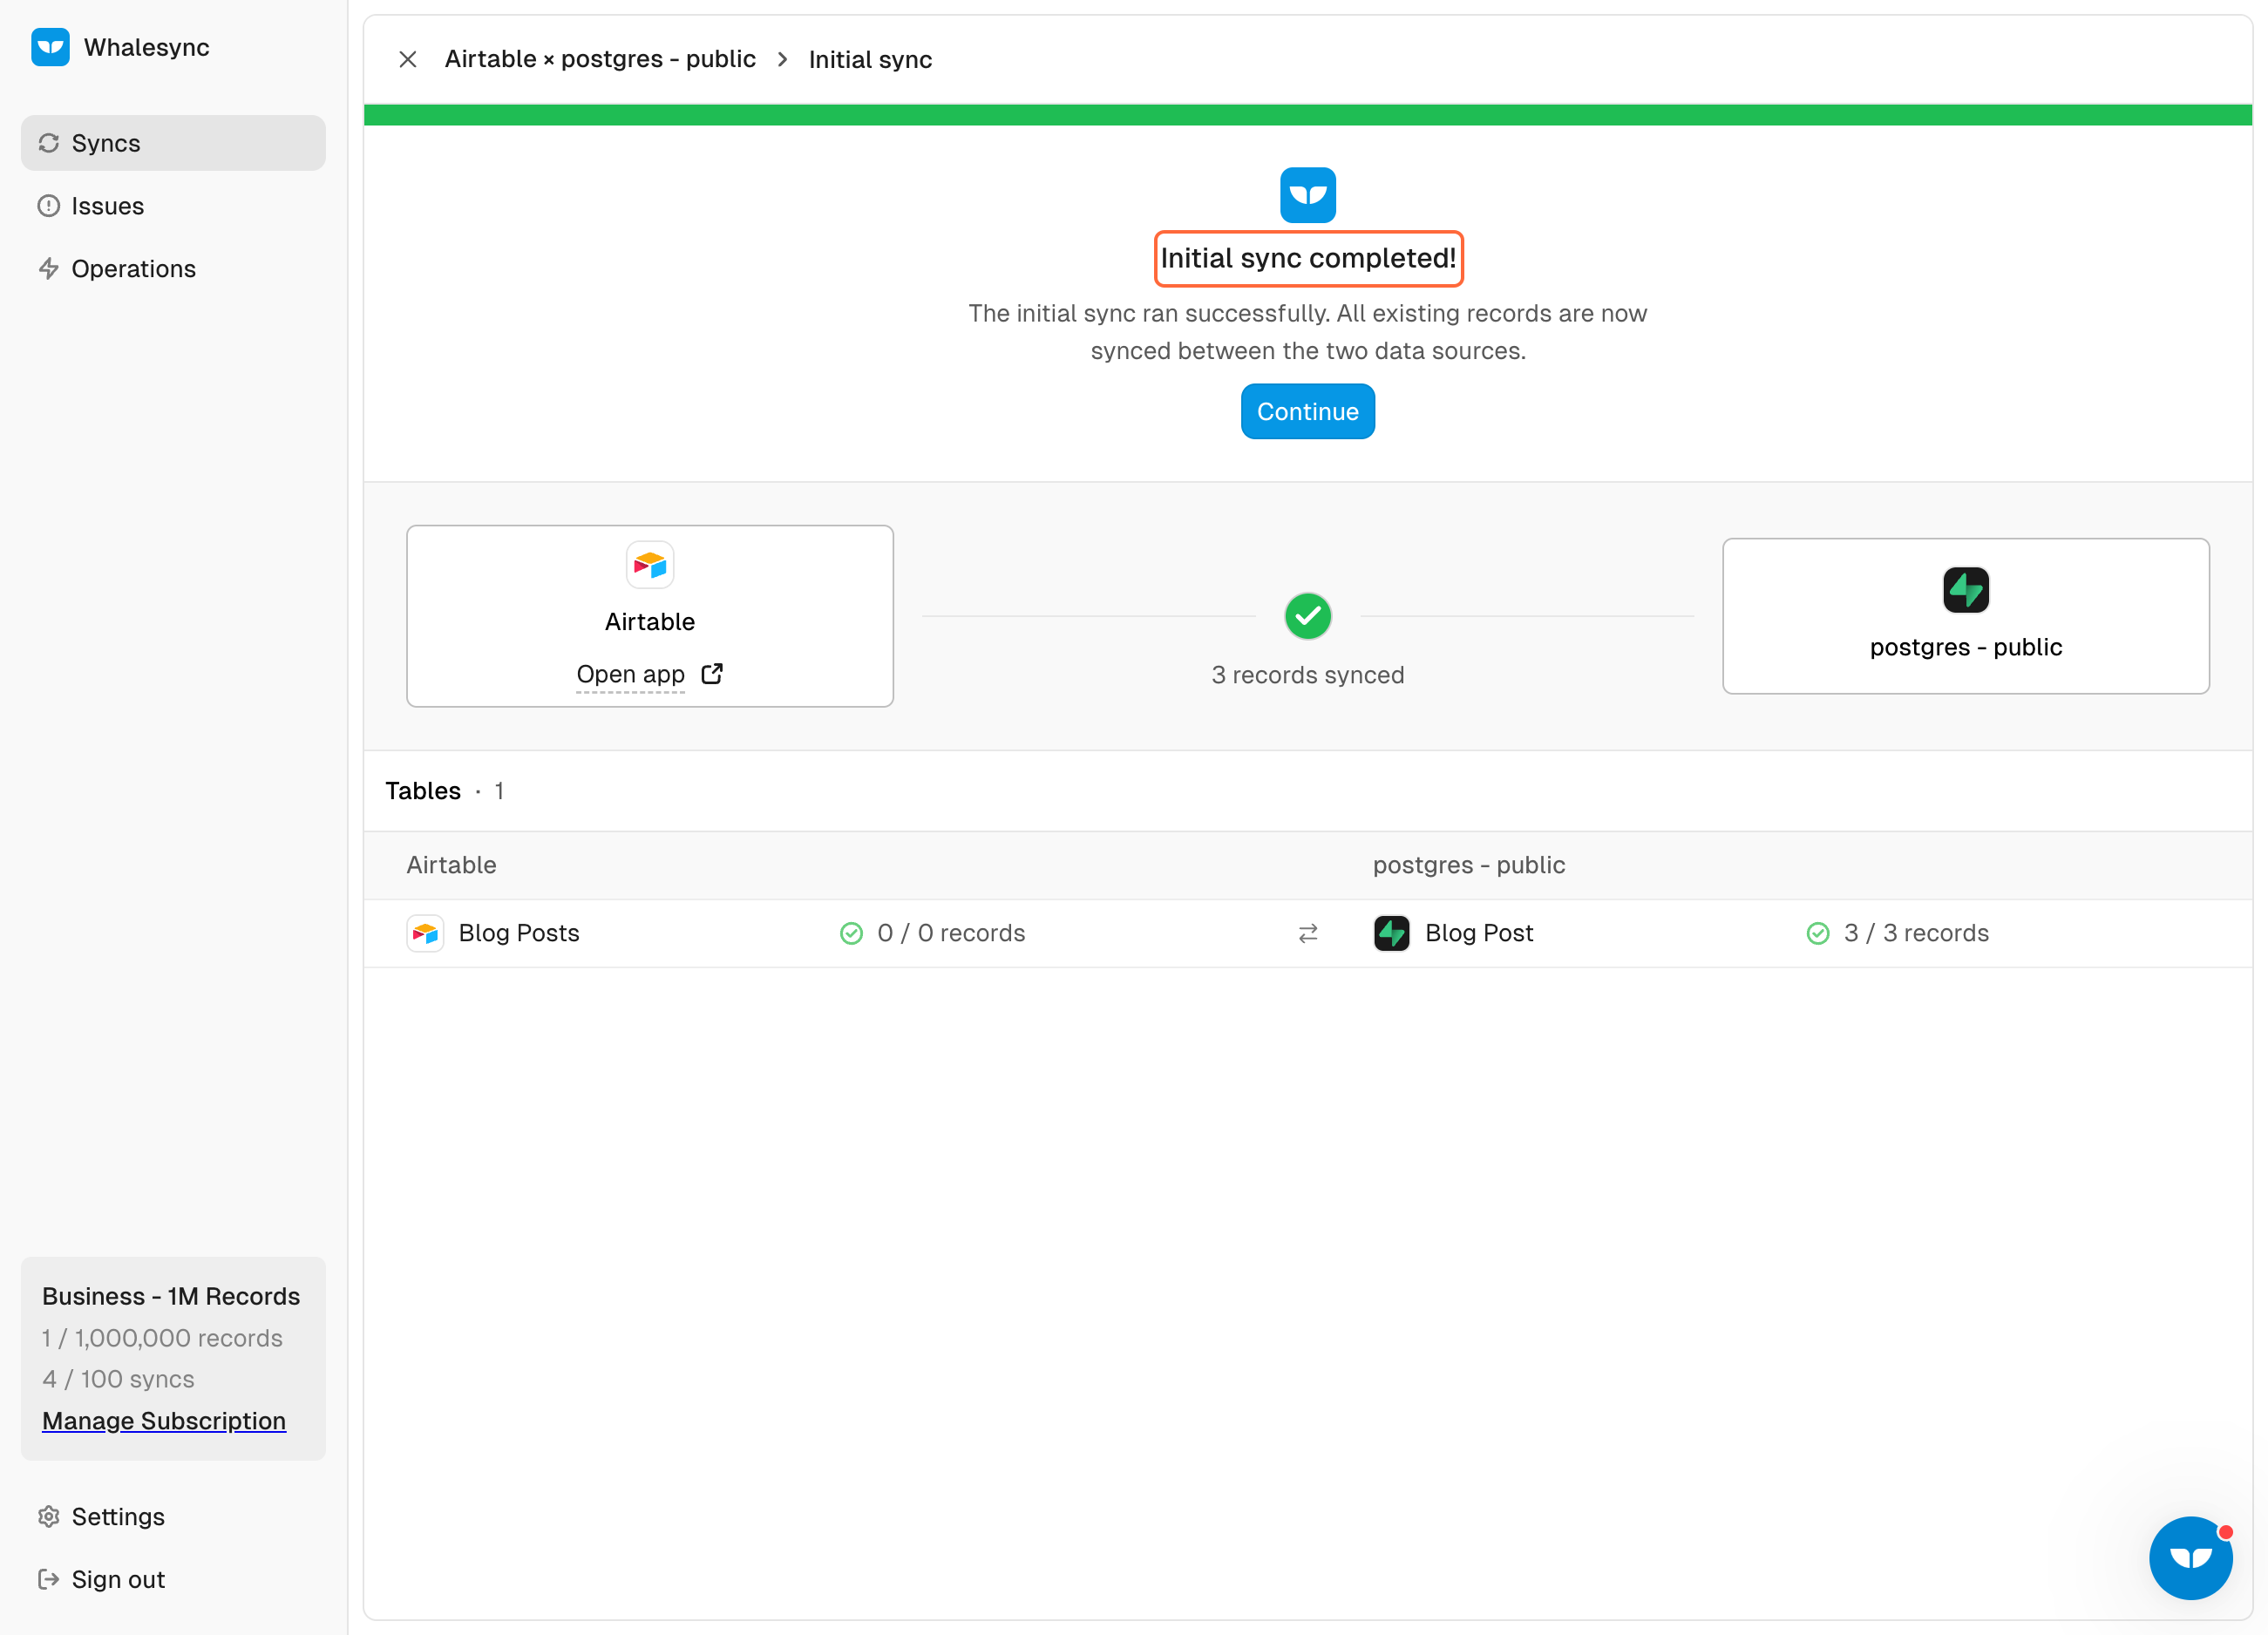
Task: Open Settings from the sidebar
Action: (173, 1516)
